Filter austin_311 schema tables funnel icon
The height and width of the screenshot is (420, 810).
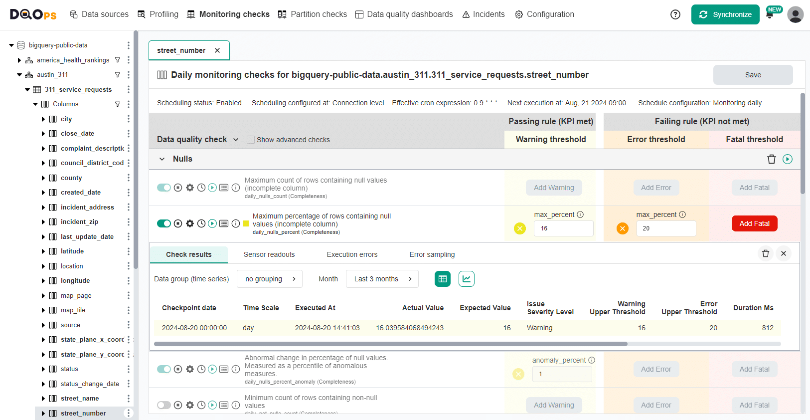[x=118, y=75]
